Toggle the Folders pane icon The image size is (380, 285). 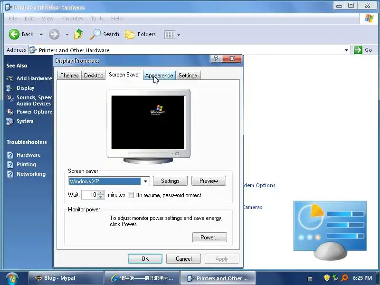(x=130, y=34)
